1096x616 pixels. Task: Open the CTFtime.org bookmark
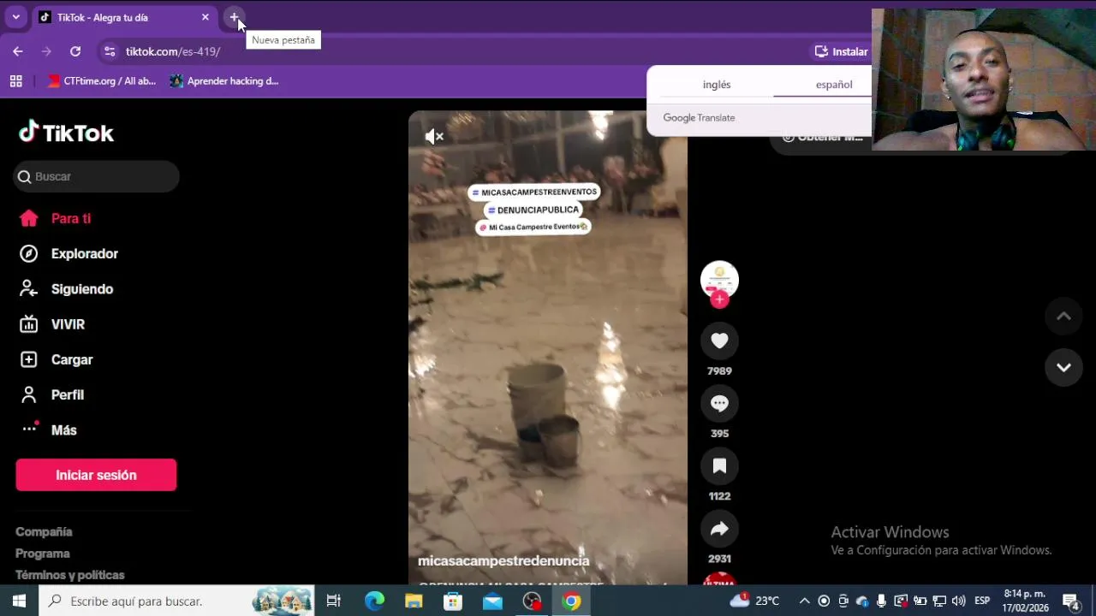click(x=102, y=81)
